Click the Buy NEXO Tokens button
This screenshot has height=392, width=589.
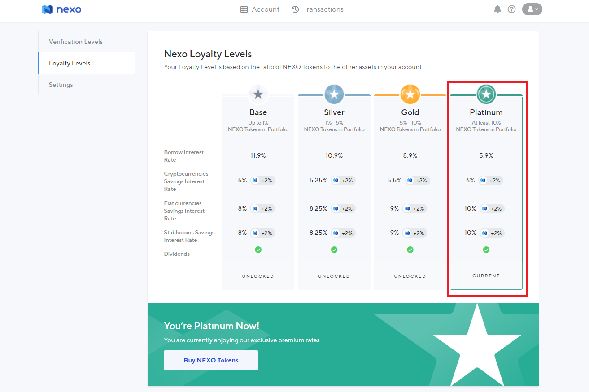point(211,360)
